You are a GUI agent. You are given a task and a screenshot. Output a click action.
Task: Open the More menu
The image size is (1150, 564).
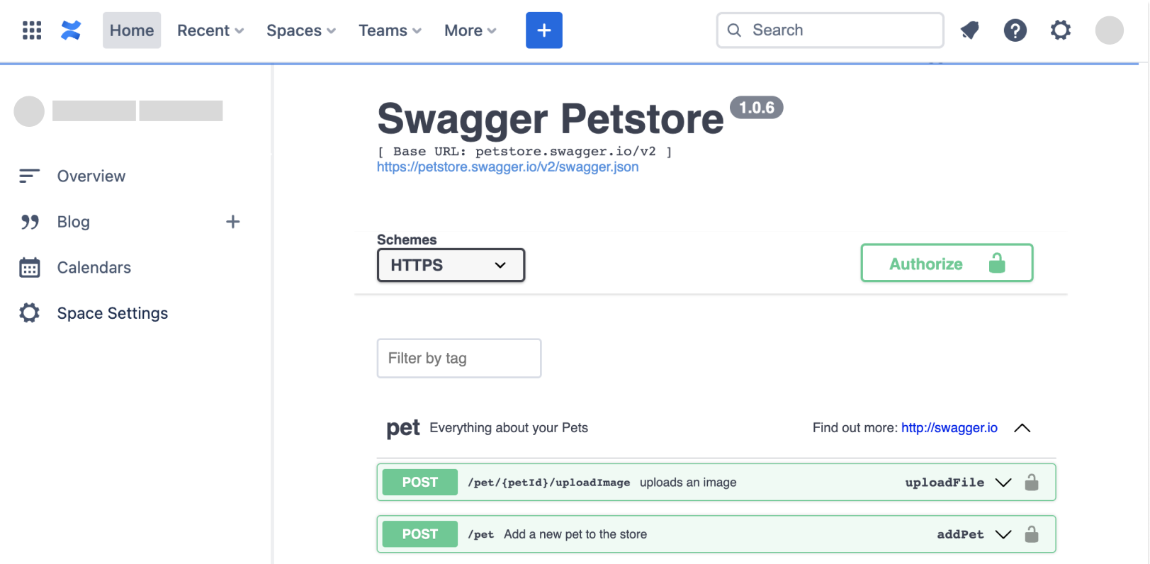[x=470, y=30]
